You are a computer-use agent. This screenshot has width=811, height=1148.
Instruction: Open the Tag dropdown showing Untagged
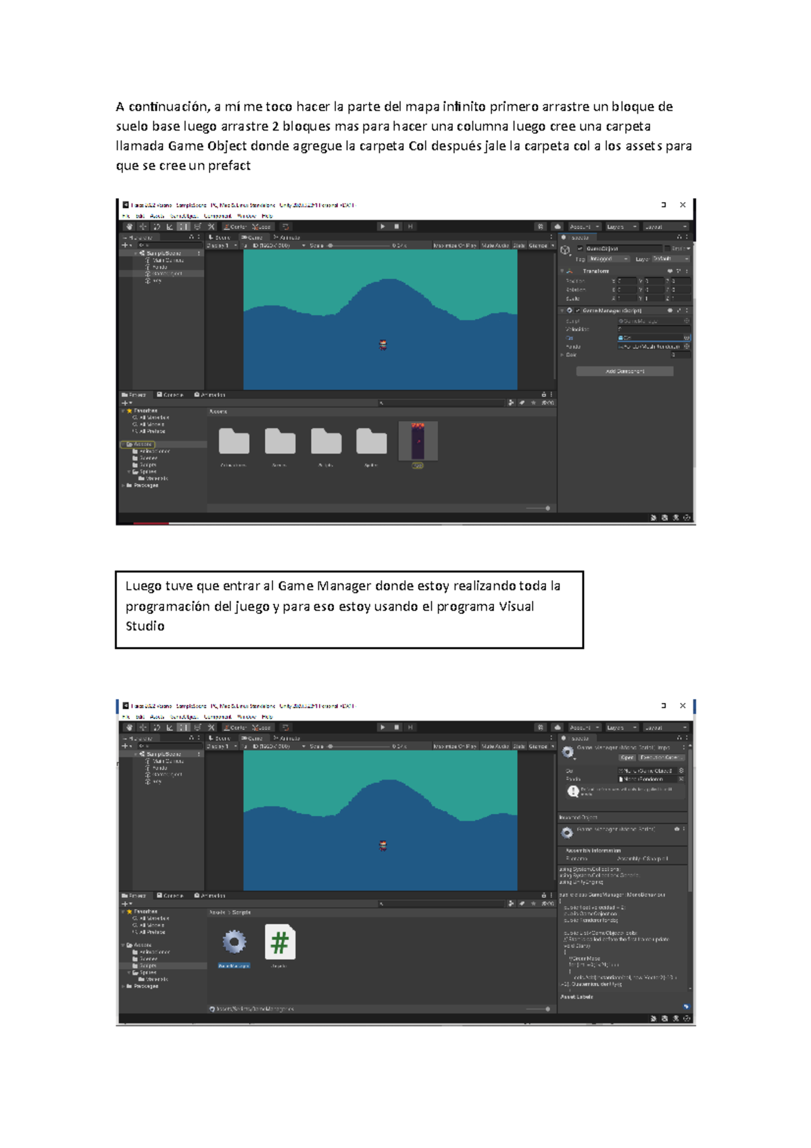(x=608, y=259)
